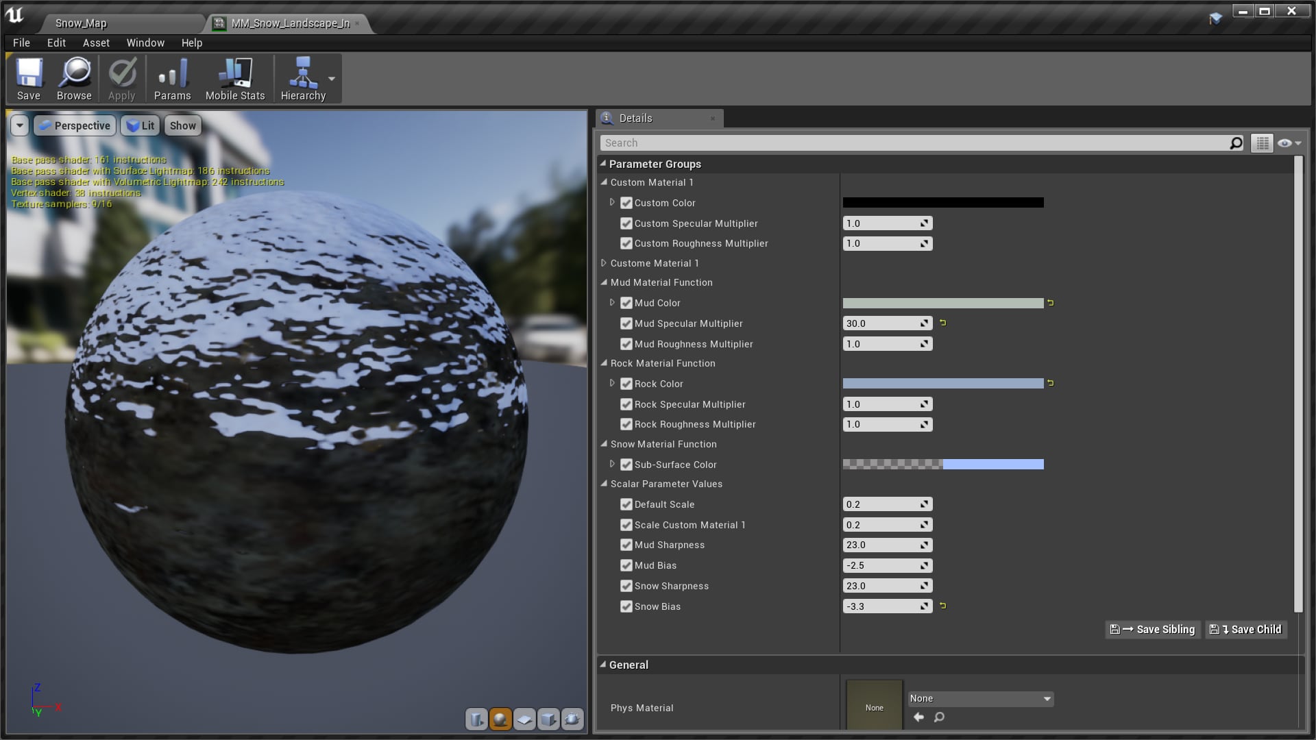The image size is (1316, 740).
Task: Open the Details view options eye menu
Action: (1289, 143)
